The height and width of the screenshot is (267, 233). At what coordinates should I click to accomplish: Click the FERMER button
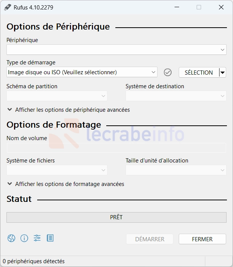point(202,239)
